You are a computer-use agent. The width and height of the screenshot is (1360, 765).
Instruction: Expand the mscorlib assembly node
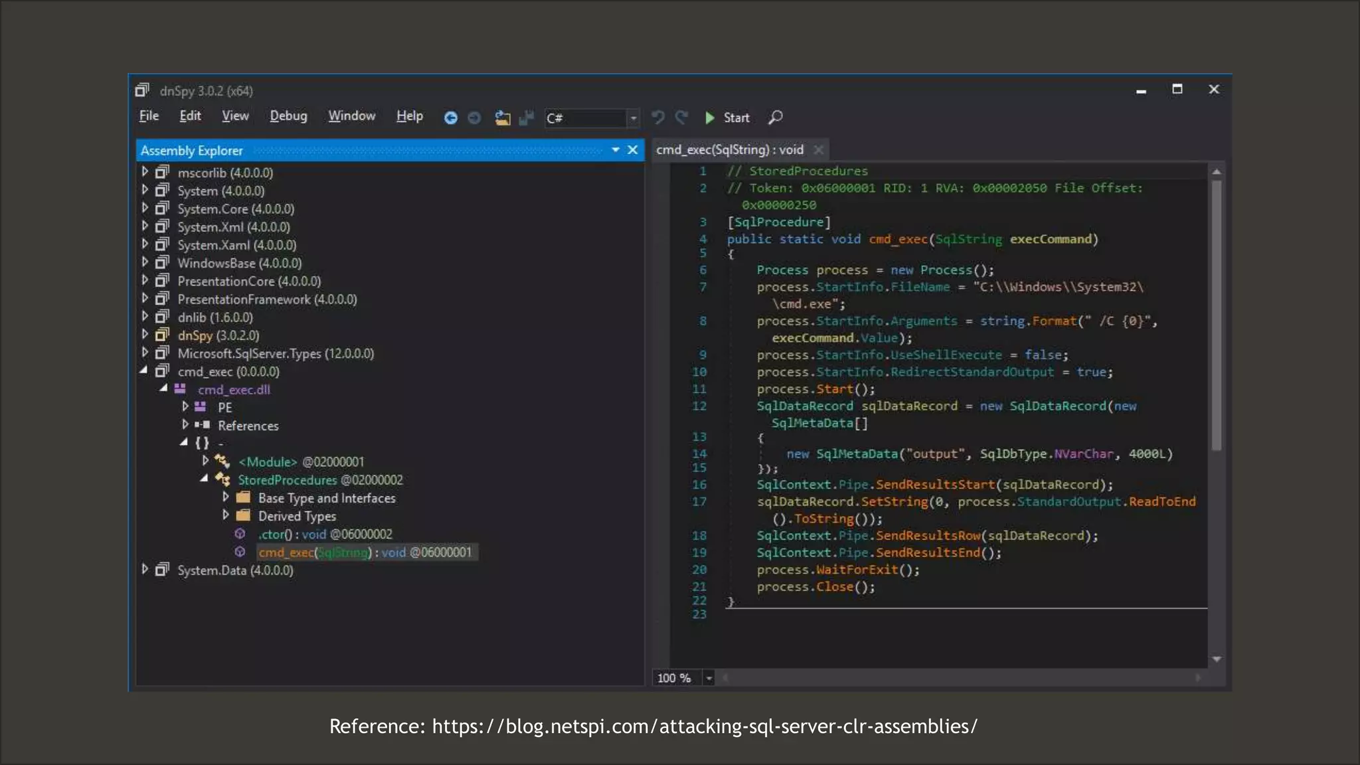[x=145, y=172]
